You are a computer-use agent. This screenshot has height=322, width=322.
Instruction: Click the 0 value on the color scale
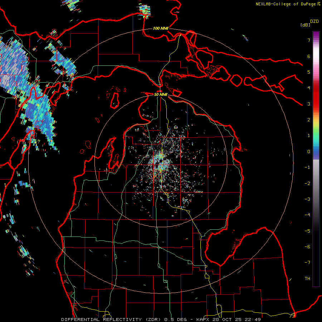(309, 152)
